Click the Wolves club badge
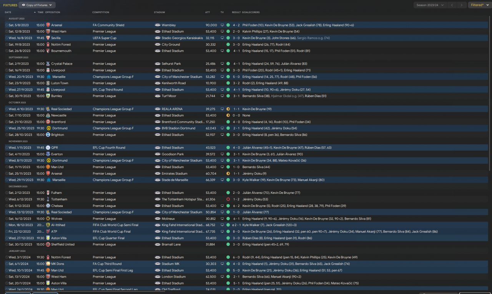The image size is (492, 294). [48, 218]
